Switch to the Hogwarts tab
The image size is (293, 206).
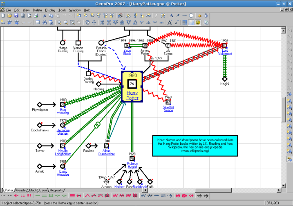[56, 190]
